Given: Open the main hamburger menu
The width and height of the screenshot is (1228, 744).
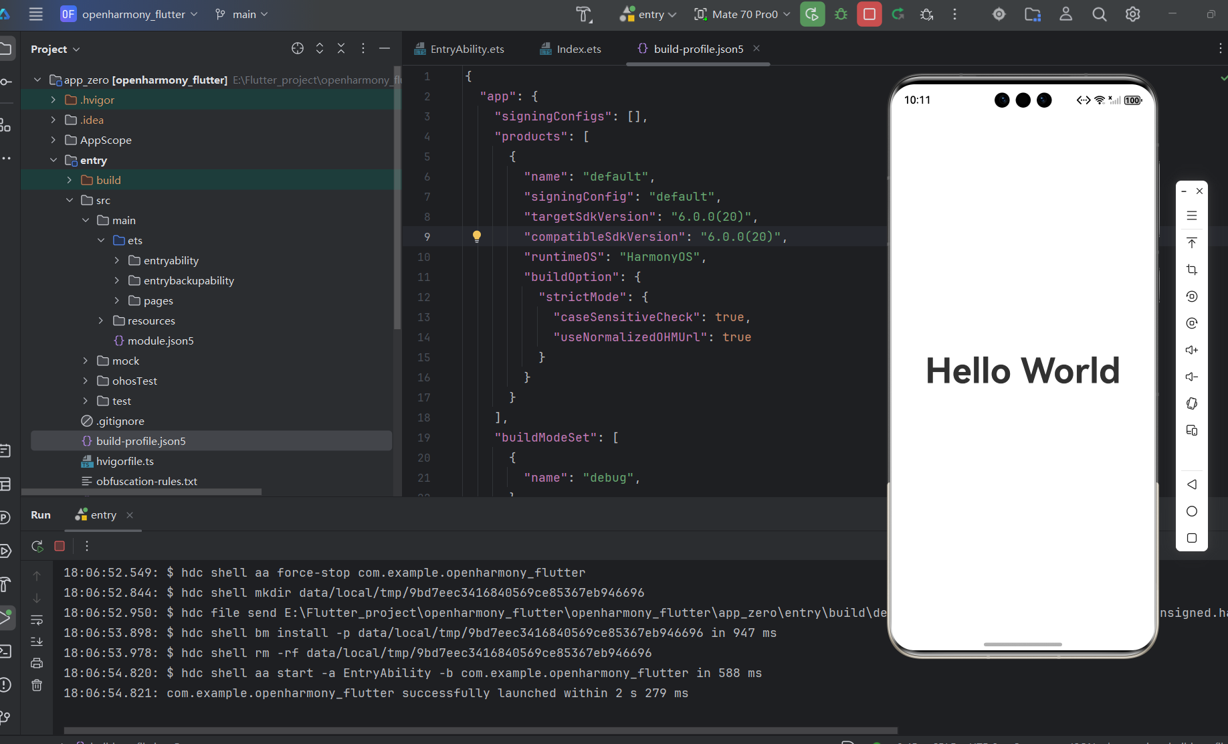Looking at the screenshot, I should [36, 14].
